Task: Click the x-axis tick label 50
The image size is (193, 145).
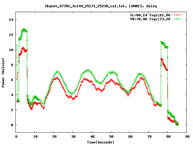Action: tap(111, 137)
